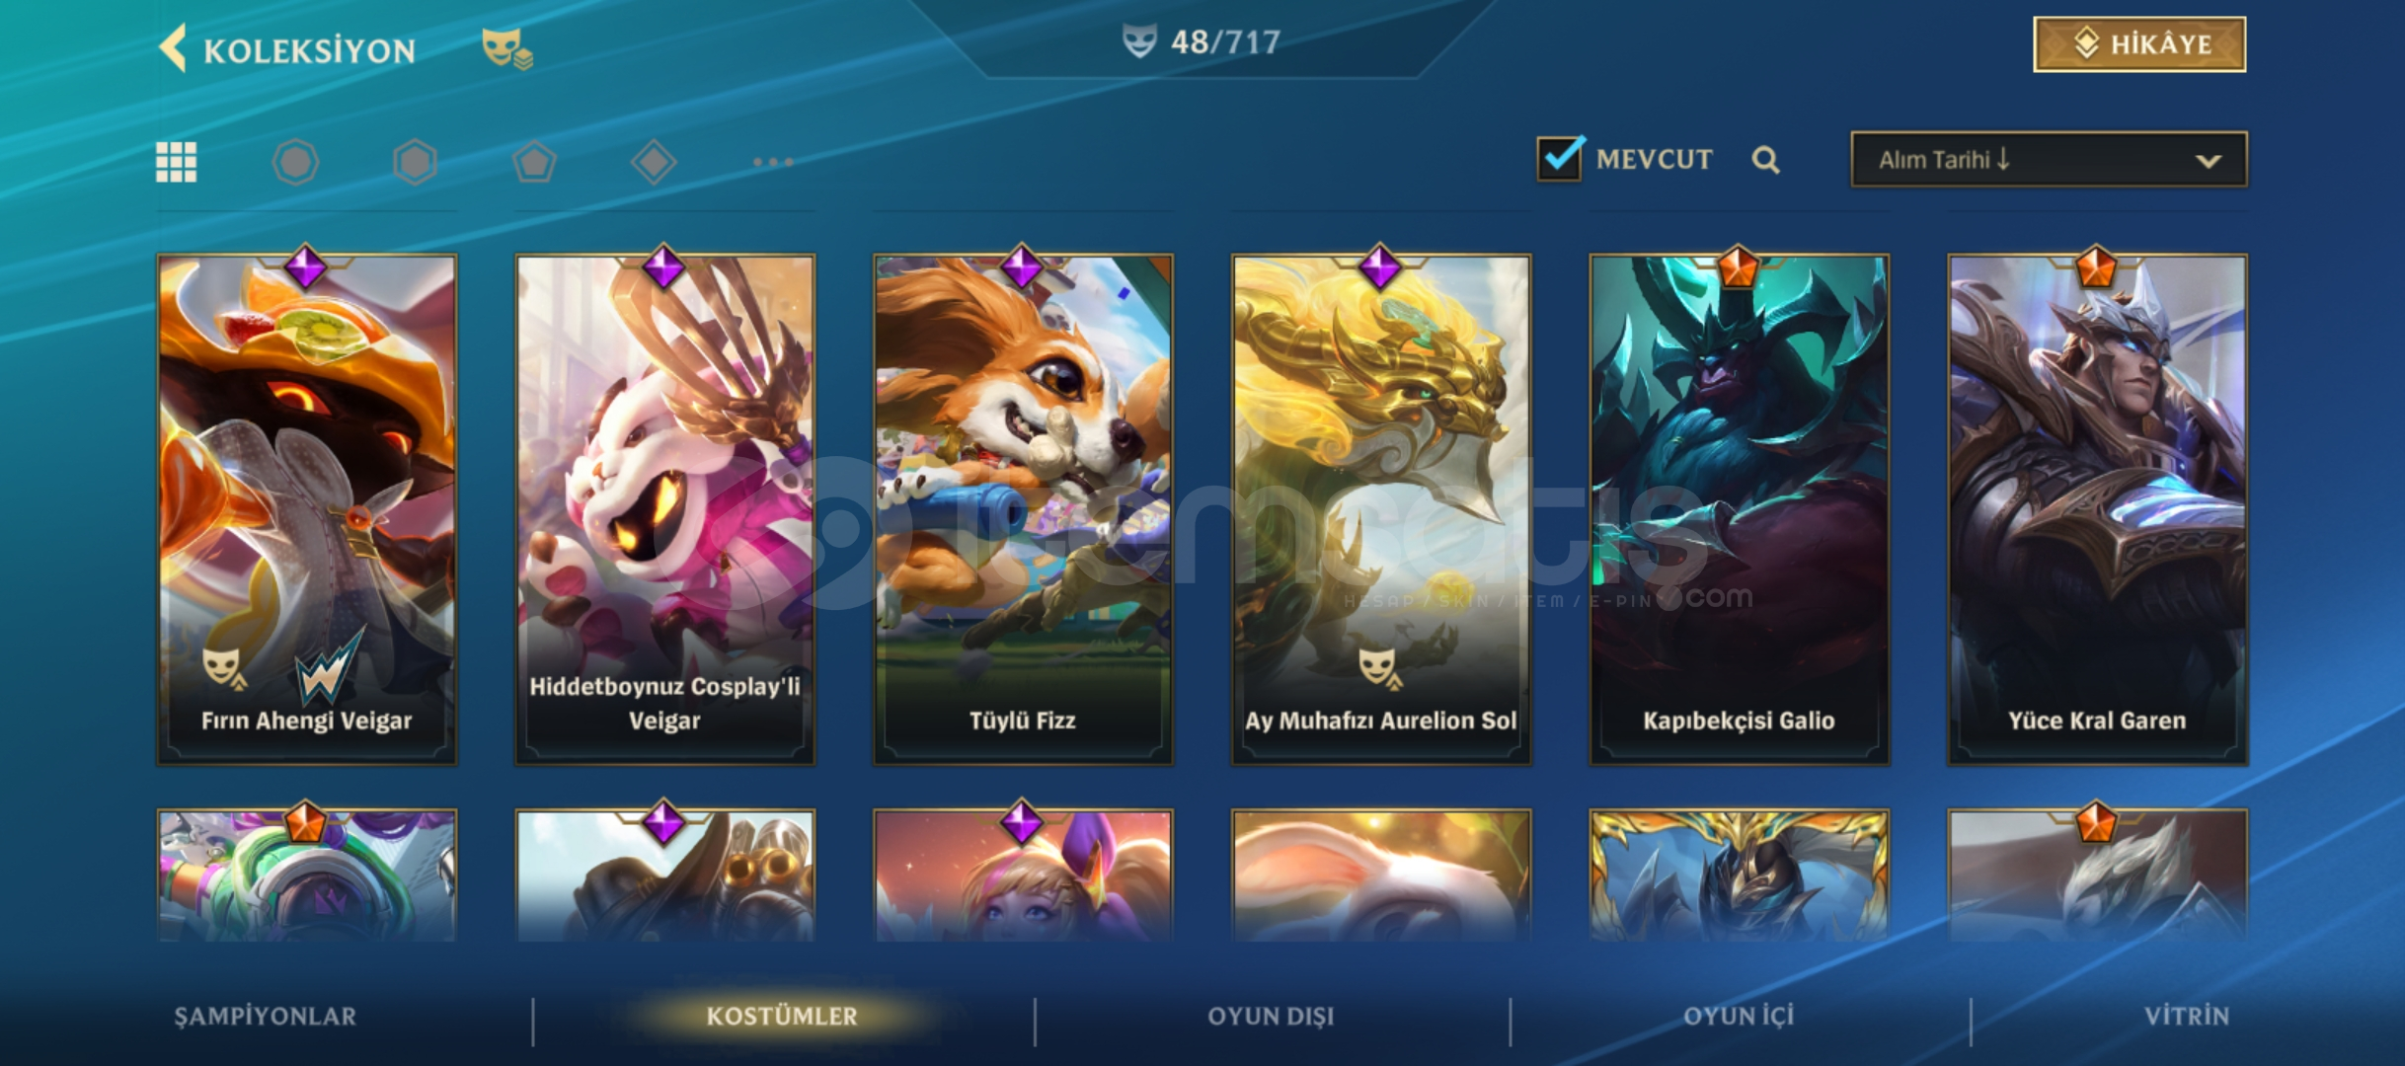Open skin search magnifier
The height and width of the screenshot is (1066, 2405).
1765,160
